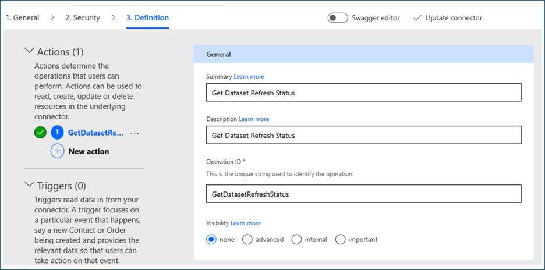
Task: Click the Actions (1) heading text
Action: coord(61,52)
